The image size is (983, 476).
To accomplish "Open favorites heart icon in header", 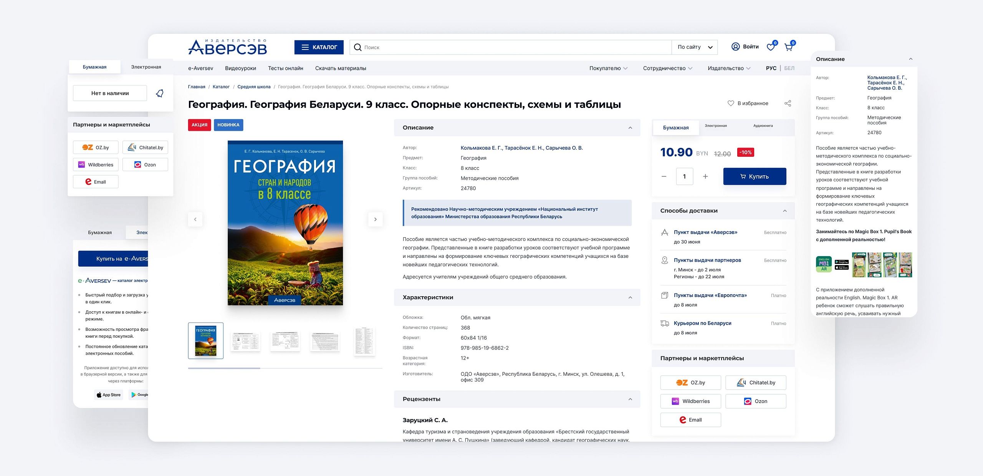I will (771, 47).
